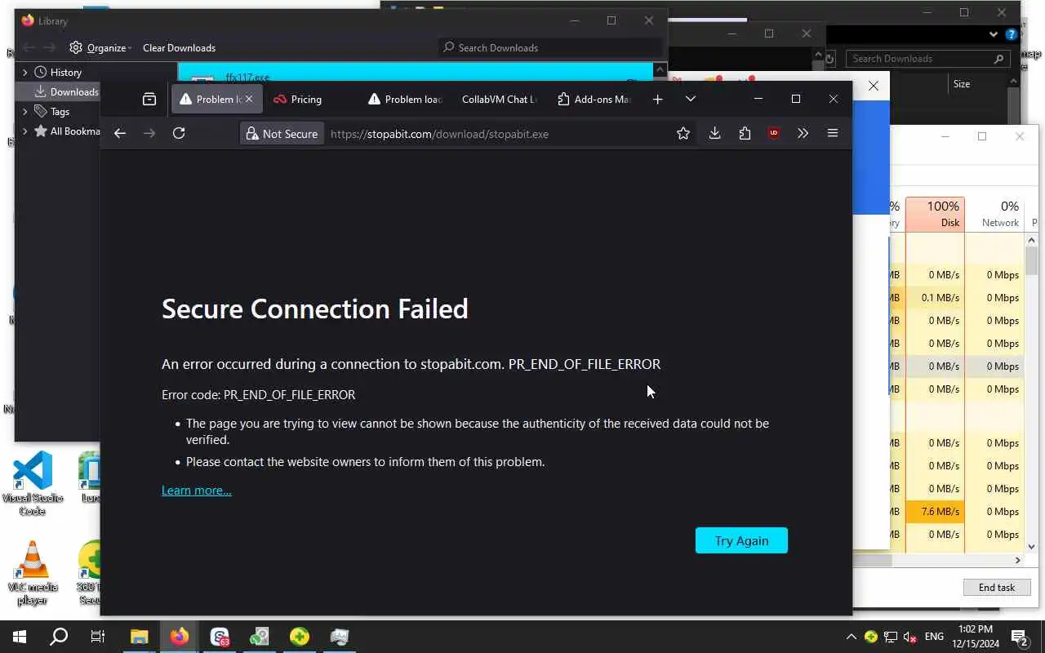Screen dimensions: 1045x653
Task: Select the 7.6 MB/s disk cell
Action: 935,512
